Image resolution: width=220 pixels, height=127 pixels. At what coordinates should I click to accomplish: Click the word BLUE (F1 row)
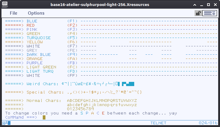tap(32, 21)
